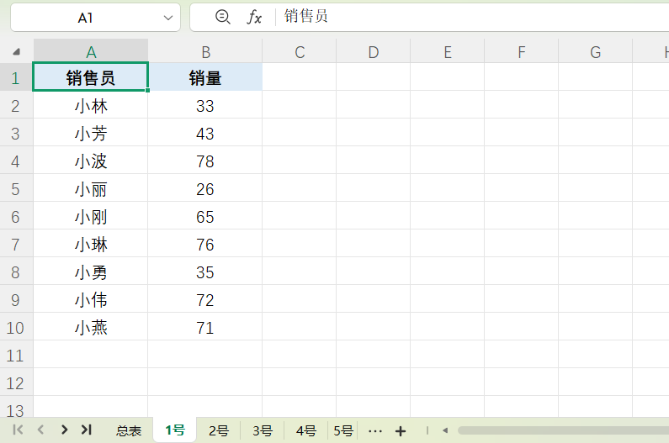The height and width of the screenshot is (443, 669).
Task: Click in the formula bar text 销售员
Action: pos(306,17)
